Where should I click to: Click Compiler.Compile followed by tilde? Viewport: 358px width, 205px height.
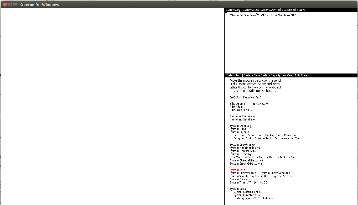[242, 120]
